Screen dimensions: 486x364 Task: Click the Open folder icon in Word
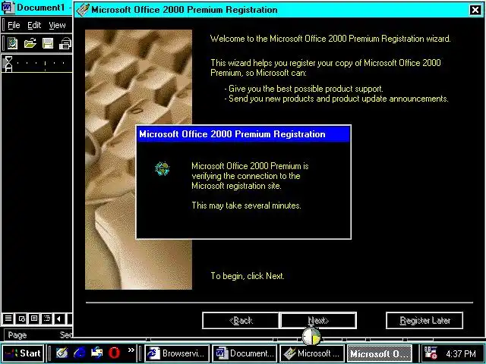point(30,43)
